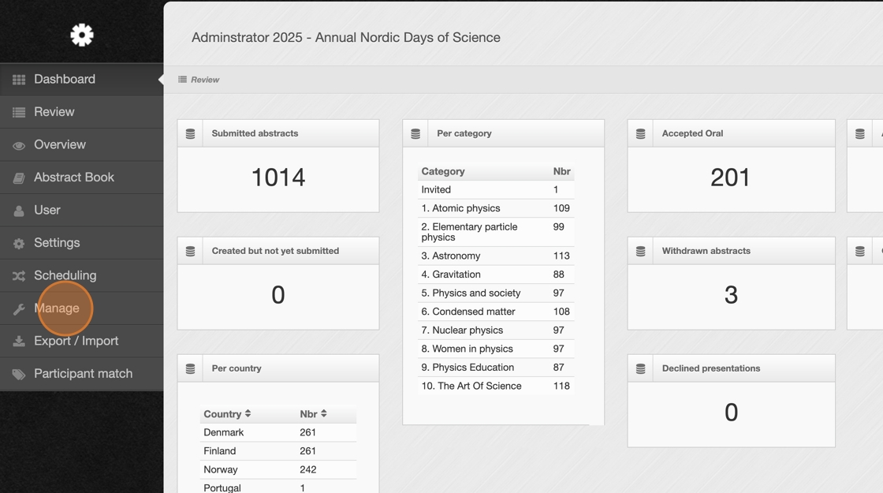The width and height of the screenshot is (883, 493).
Task: Open Settings in the sidebar
Action: [x=82, y=243]
